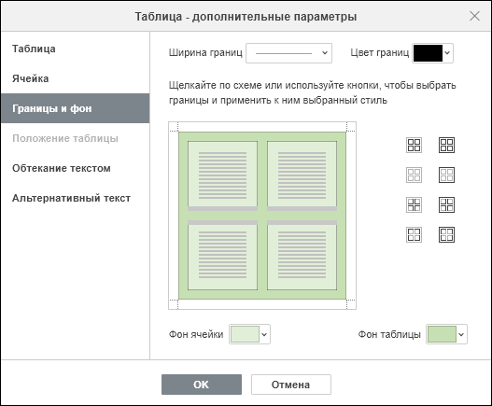Apply inner cell lines only preset
The height and width of the screenshot is (406, 492).
pos(414,205)
